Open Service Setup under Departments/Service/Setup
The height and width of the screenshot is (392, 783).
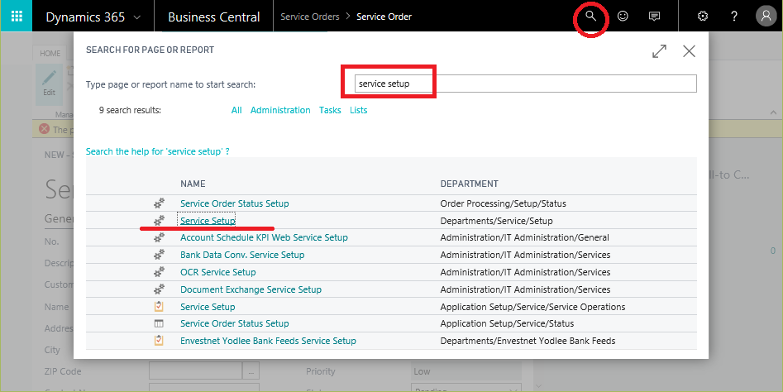point(208,220)
